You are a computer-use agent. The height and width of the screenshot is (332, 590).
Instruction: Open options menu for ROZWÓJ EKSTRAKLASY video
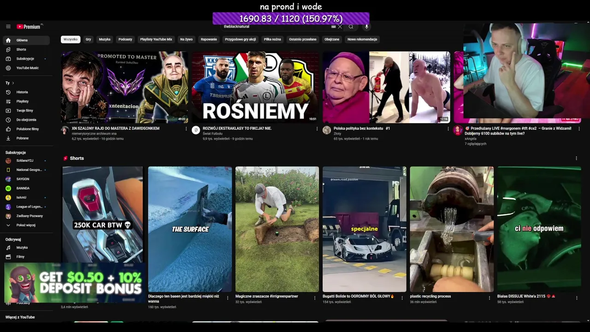pyautogui.click(x=317, y=129)
